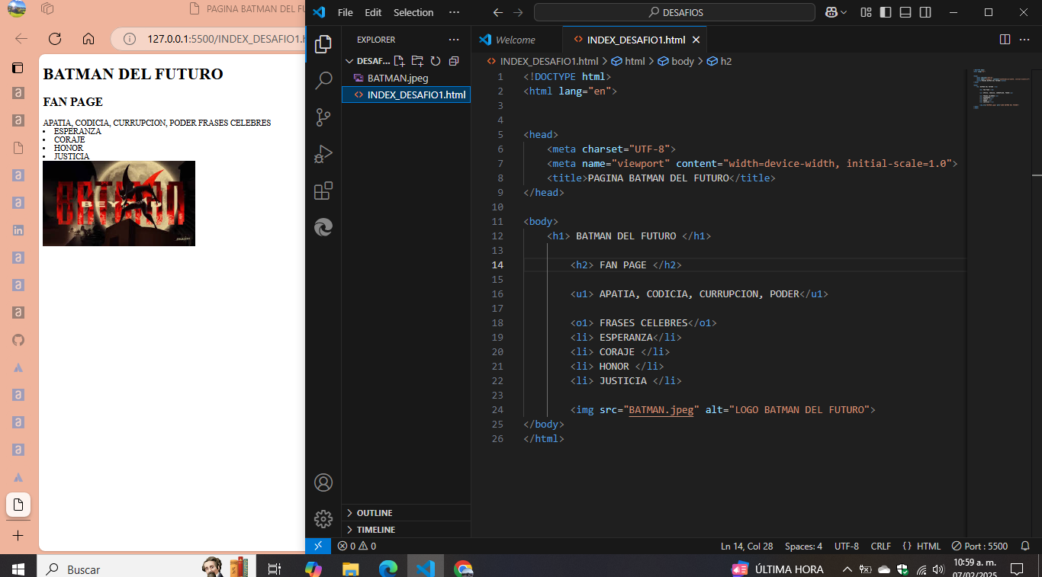Screen dimensions: 1042x577
Task: Open the Accounts menu in the activity bar
Action: [323, 482]
